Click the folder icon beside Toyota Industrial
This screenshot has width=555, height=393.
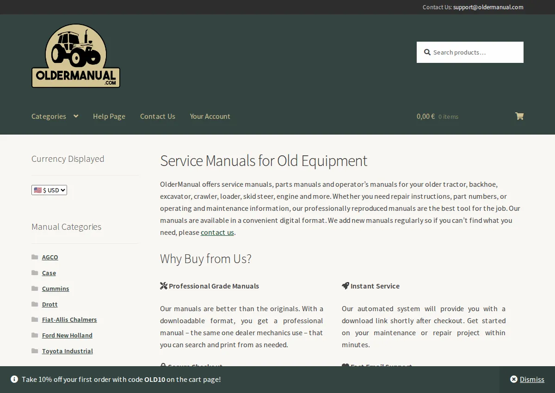[35, 351]
